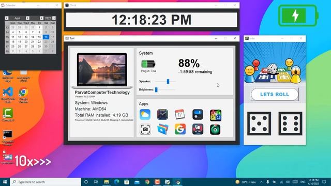Click LETS ROLL button in Ludo window
Image resolution: width=331 pixels, height=186 pixels.
pyautogui.click(x=275, y=94)
